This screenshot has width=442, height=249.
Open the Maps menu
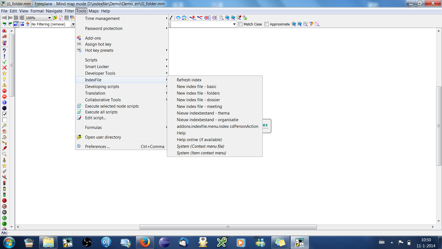(x=94, y=11)
